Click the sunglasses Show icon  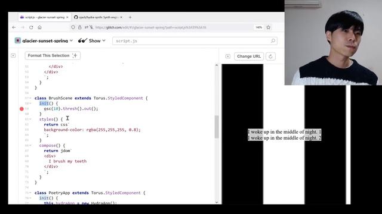click(82, 40)
